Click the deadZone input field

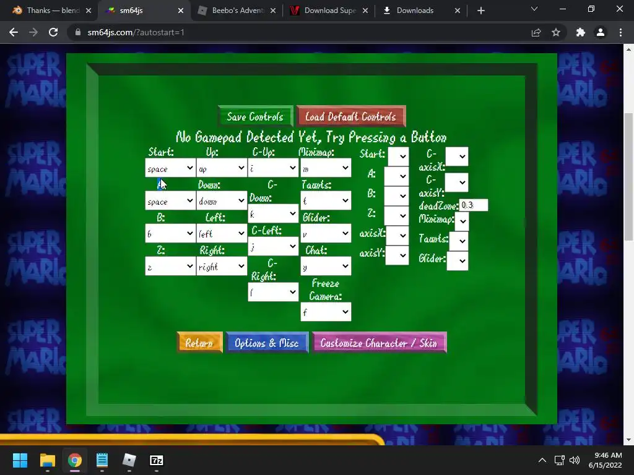[x=474, y=205]
